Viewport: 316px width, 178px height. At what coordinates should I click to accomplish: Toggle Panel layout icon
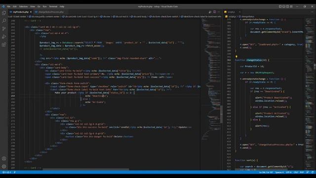284,6
